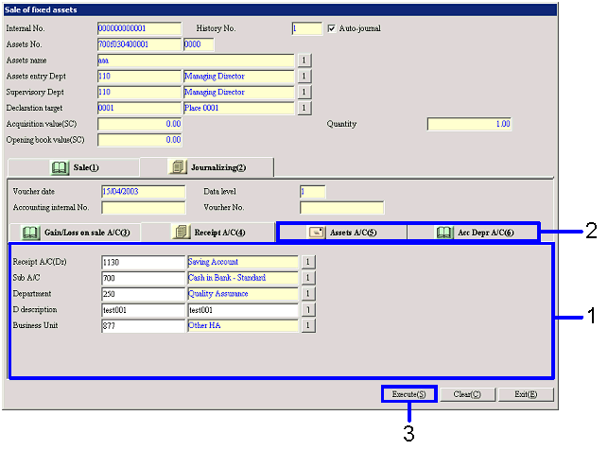Screen dimensions: 608x450
Task: Click the Quantity field showing 1.00
Action: tap(469, 124)
